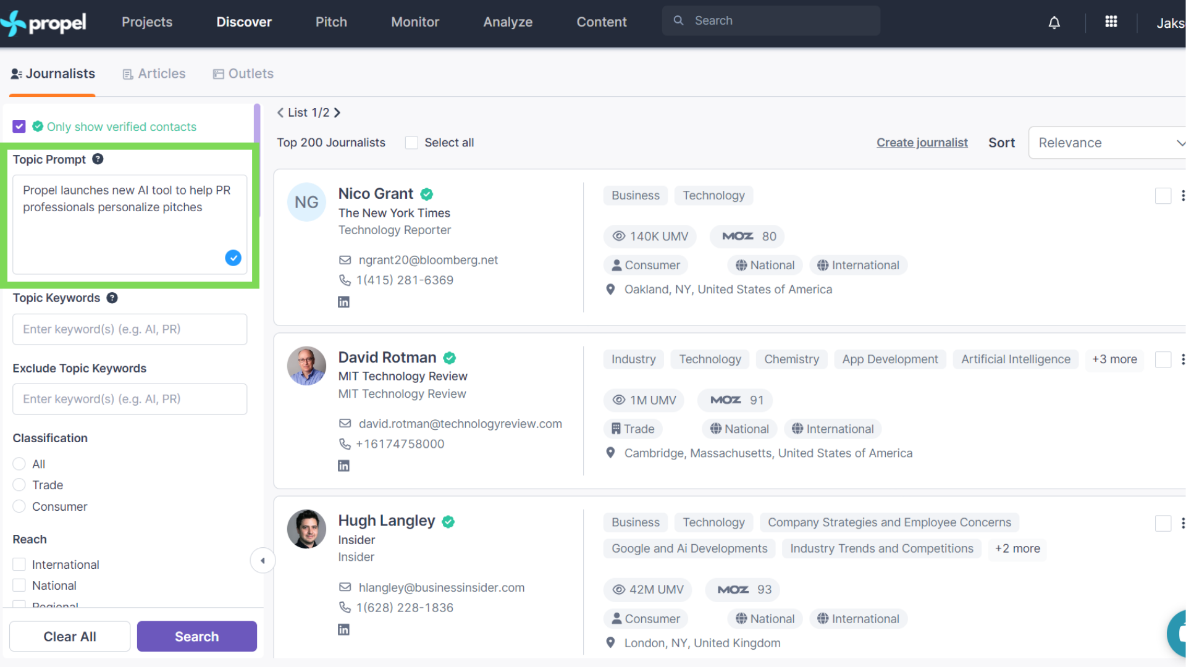Open David Rotman's profile name
This screenshot has height=667, width=1186.
(387, 358)
